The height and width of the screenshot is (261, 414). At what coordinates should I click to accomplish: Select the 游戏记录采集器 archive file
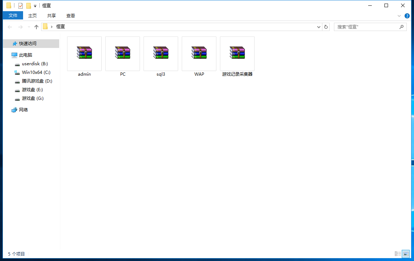point(237,53)
